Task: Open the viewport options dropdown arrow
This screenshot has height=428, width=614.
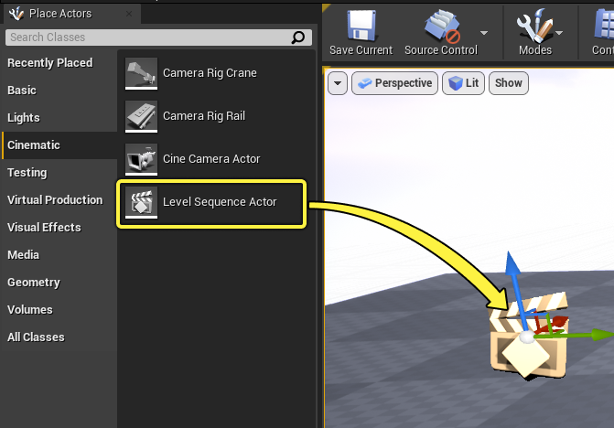Action: (338, 83)
